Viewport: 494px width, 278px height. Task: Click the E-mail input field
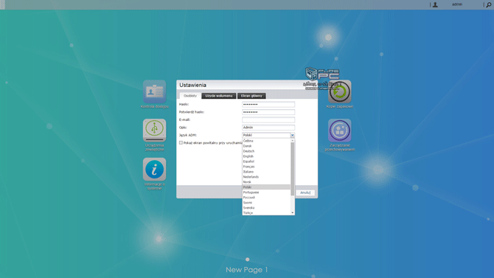[268, 119]
